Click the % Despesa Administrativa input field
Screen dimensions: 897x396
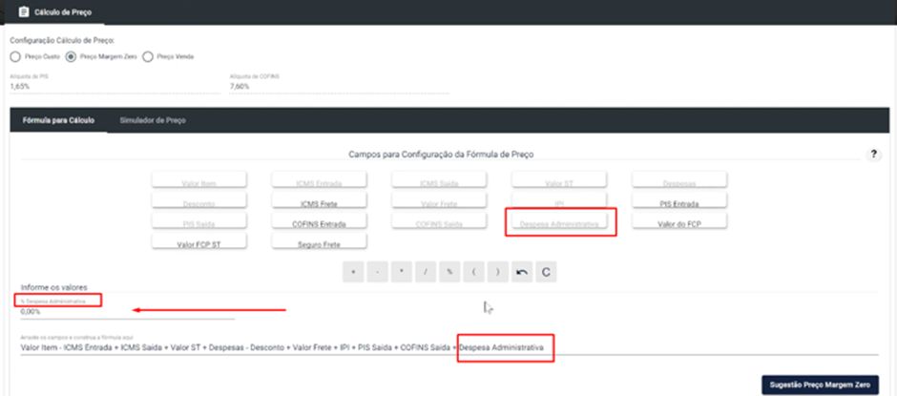pos(128,312)
